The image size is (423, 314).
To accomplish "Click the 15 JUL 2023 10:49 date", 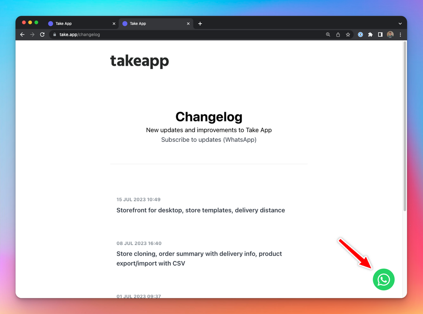I will [138, 199].
